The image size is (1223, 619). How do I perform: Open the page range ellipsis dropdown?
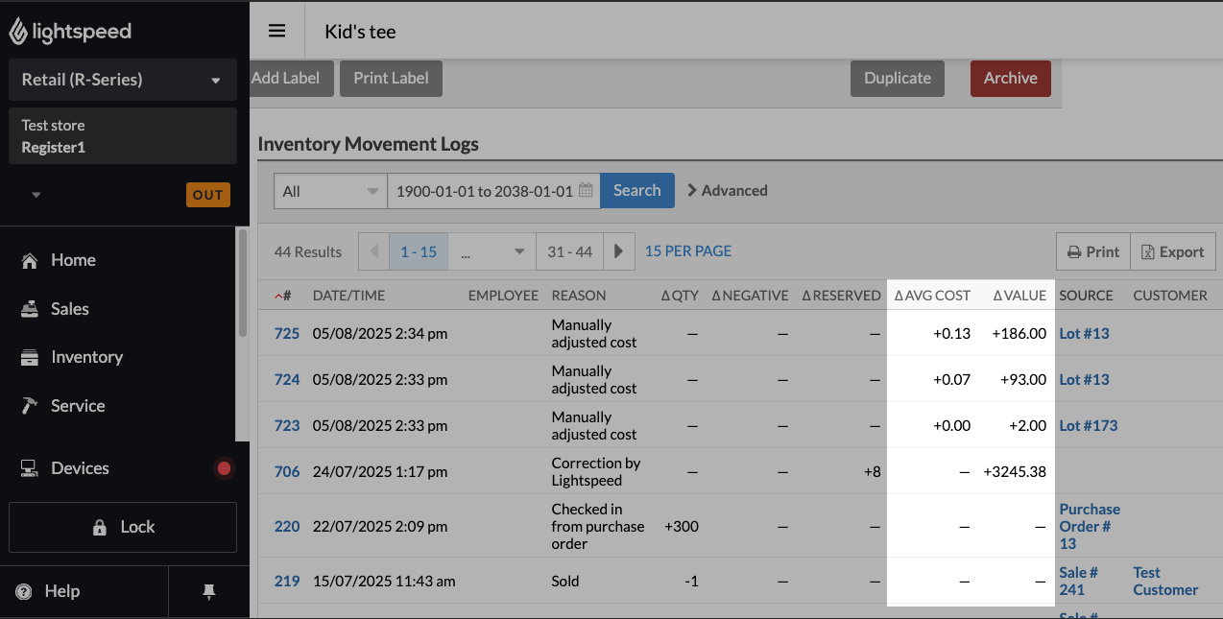[x=491, y=251]
